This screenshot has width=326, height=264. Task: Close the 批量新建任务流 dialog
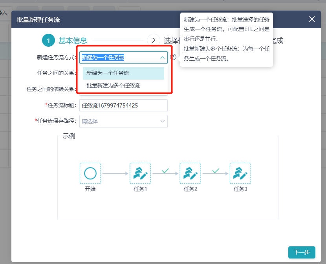tap(312, 19)
